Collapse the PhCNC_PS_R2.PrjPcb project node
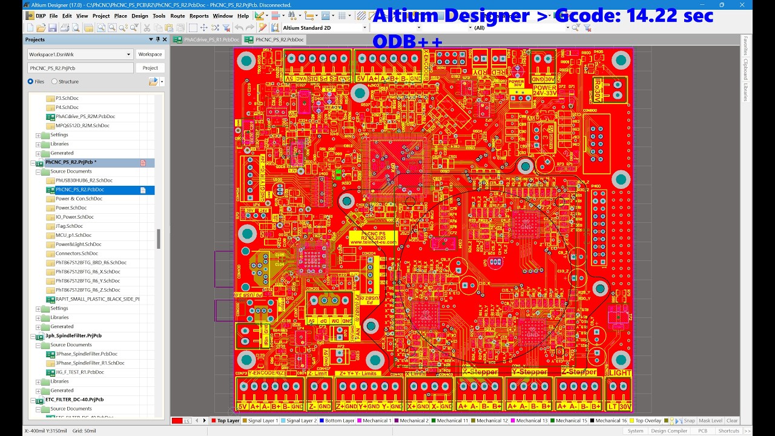Viewport: 775px width, 436px height. (x=33, y=163)
